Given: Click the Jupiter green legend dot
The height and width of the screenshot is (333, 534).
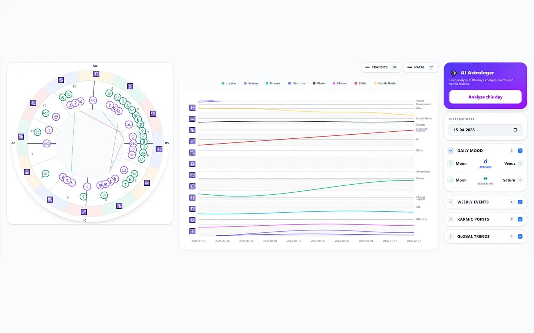Looking at the screenshot, I should pyautogui.click(x=223, y=83).
